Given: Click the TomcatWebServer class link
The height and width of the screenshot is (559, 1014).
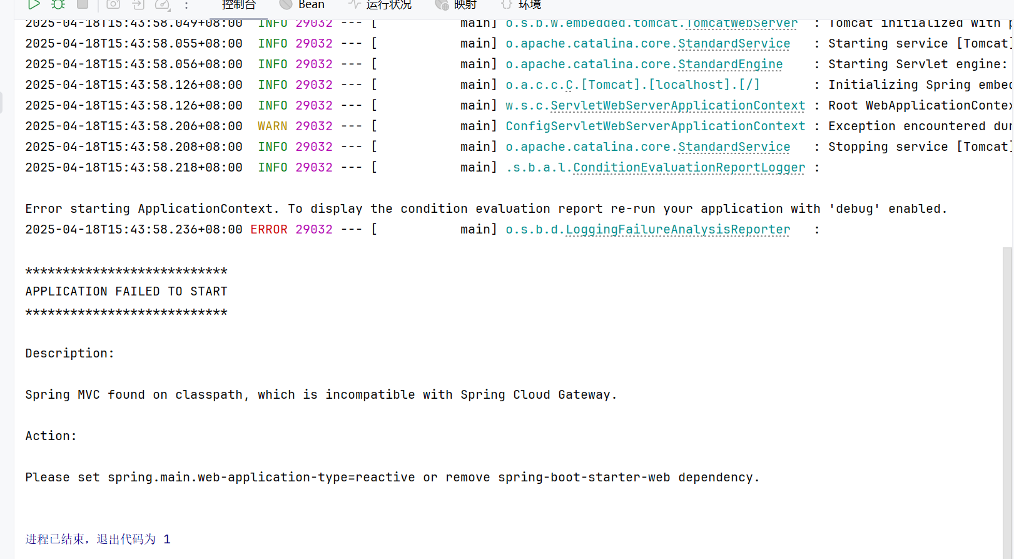Looking at the screenshot, I should click(742, 23).
